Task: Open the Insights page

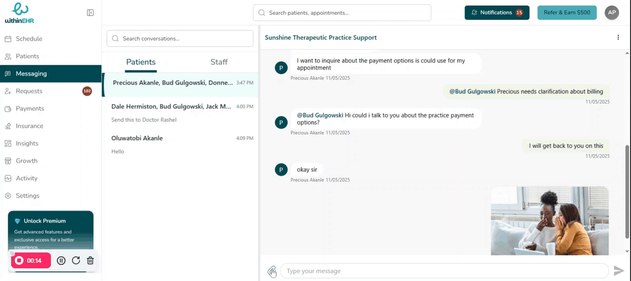Action: click(27, 143)
